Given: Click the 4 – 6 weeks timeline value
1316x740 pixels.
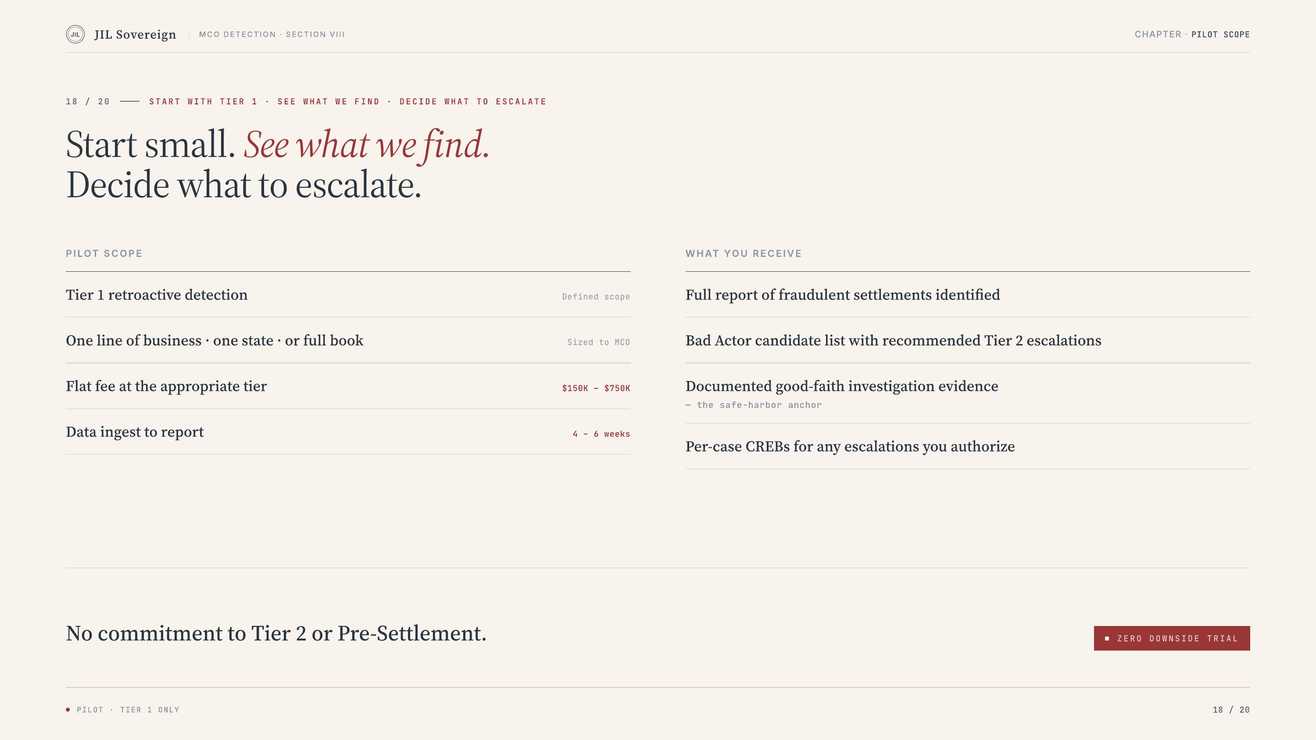Looking at the screenshot, I should [x=601, y=434].
